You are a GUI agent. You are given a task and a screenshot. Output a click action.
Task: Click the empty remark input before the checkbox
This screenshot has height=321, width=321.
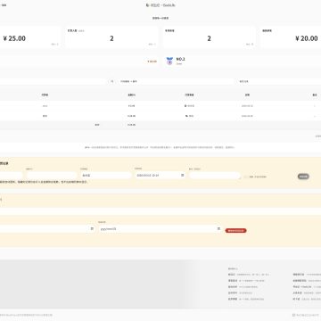pos(215,176)
